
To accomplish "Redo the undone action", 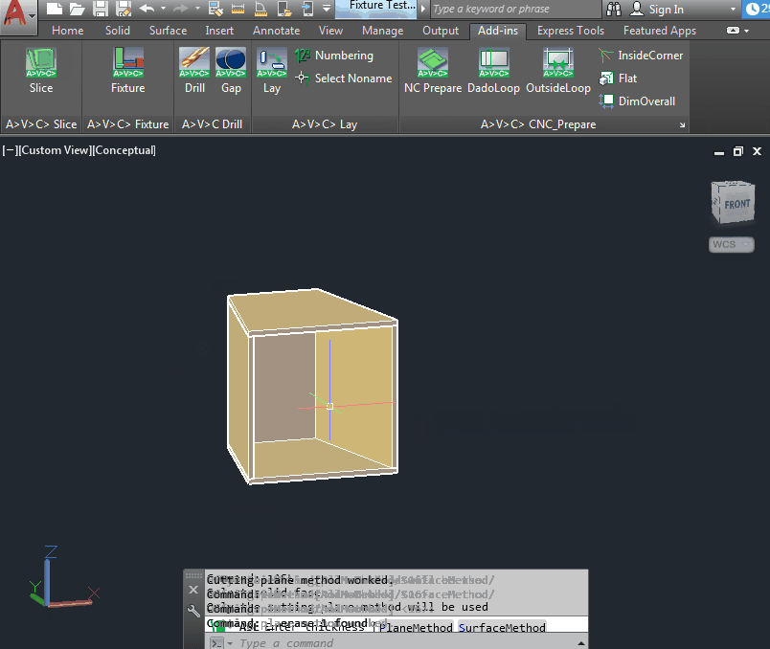I will pyautogui.click(x=180, y=9).
